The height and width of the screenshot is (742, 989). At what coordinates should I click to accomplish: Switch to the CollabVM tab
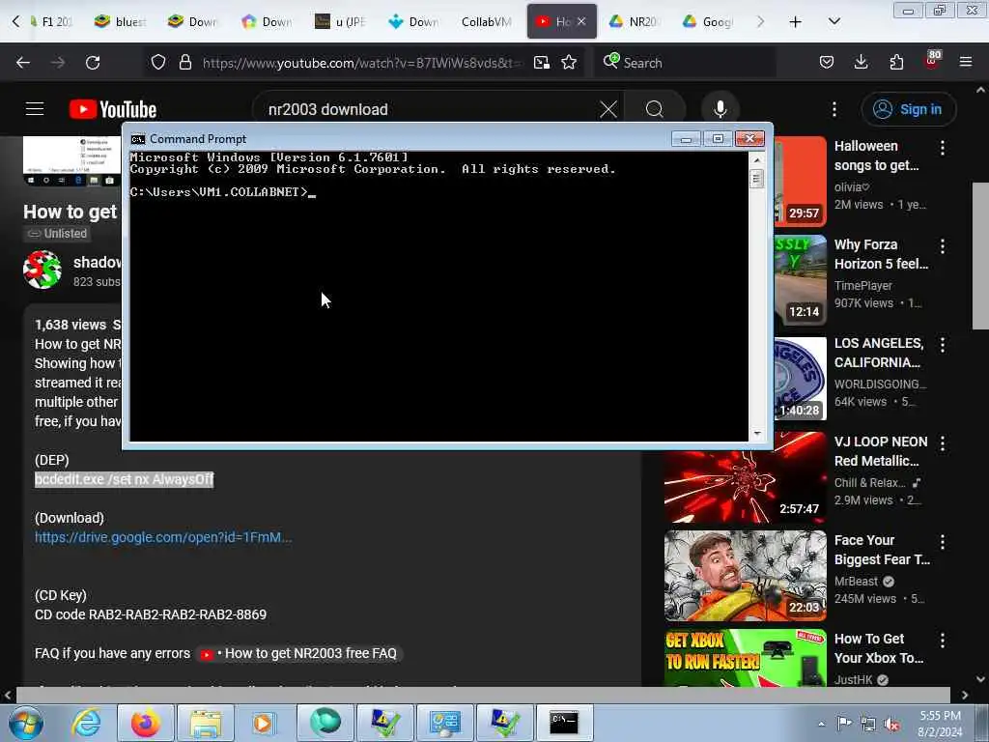pyautogui.click(x=487, y=22)
